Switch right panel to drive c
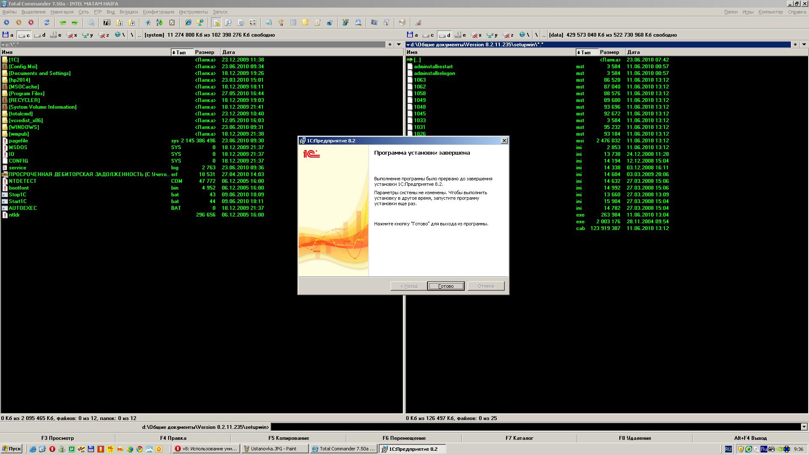Image resolution: width=809 pixels, height=455 pixels. coord(429,35)
